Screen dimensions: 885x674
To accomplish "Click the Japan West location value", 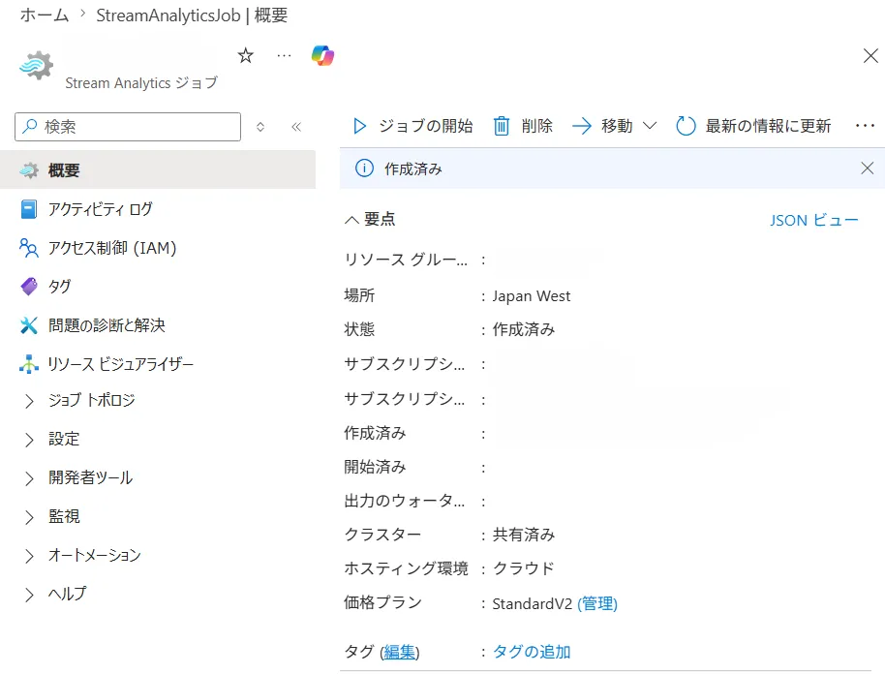I will click(532, 295).
